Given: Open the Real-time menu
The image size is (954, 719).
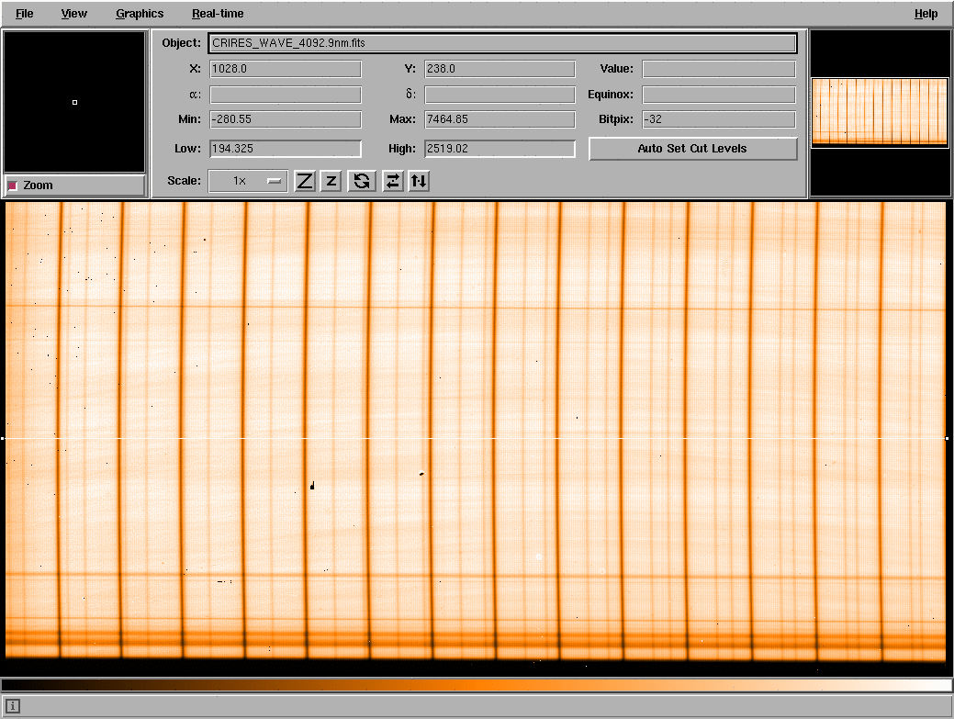Looking at the screenshot, I should point(218,14).
